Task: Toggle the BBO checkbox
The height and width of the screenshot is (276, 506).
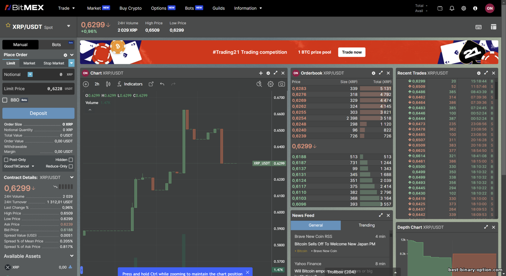Action: pyautogui.click(x=5, y=100)
